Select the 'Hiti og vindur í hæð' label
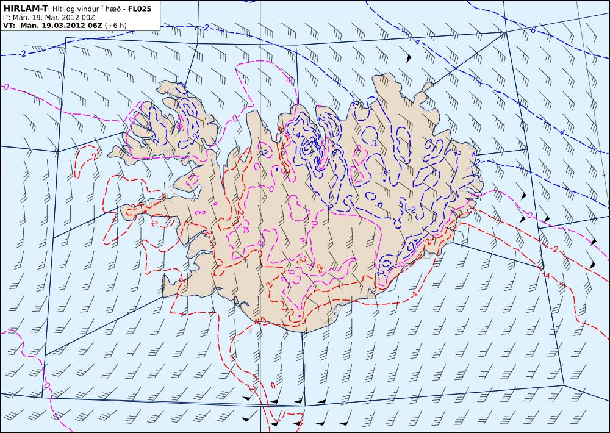This screenshot has width=610, height=433. [88, 9]
